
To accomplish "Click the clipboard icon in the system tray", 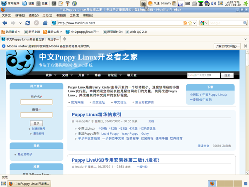I will click(174, 3).
